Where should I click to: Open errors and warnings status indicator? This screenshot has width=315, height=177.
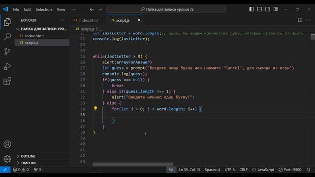coord(21,170)
